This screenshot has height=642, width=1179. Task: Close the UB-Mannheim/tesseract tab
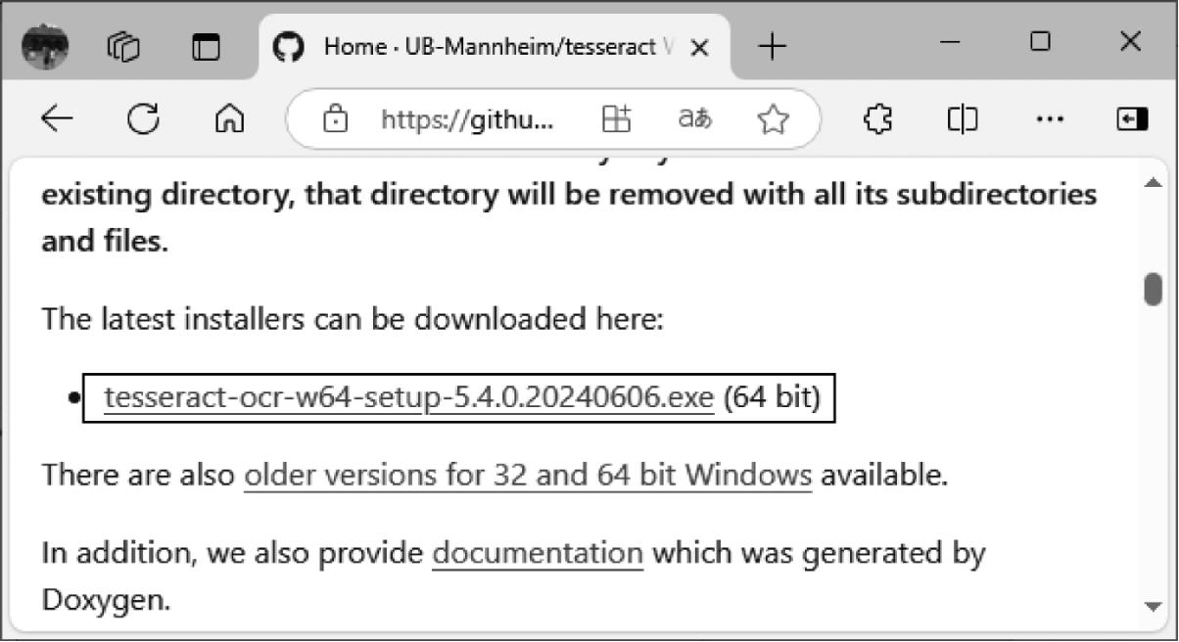[x=699, y=47]
